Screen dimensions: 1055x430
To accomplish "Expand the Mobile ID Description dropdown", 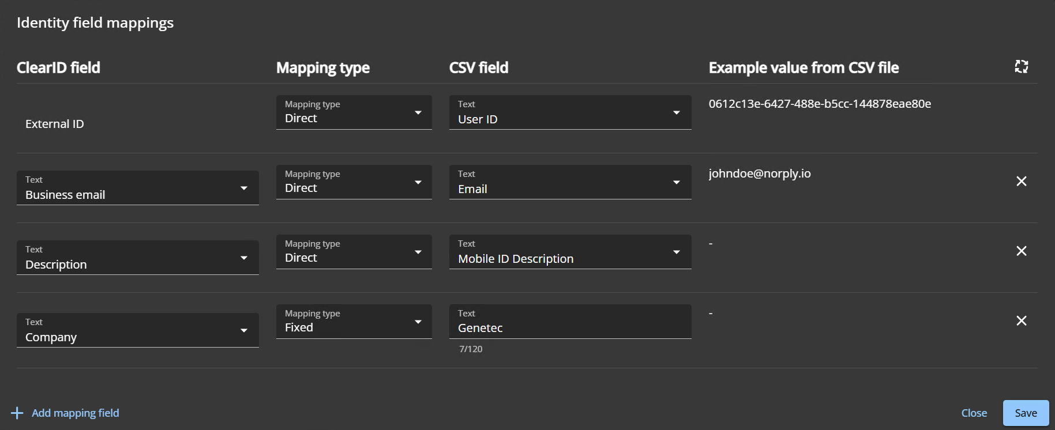I will 570,252.
